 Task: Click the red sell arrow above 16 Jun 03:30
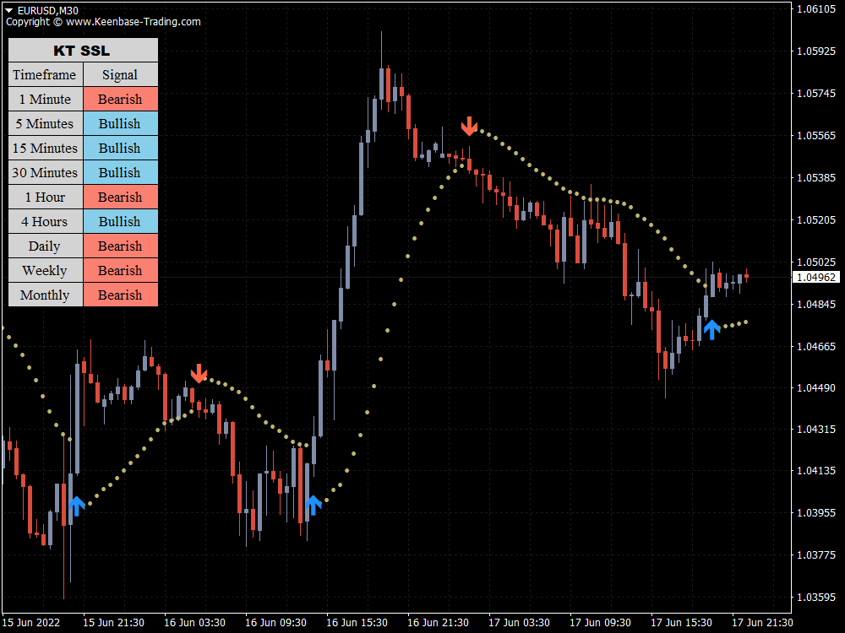pos(199,373)
